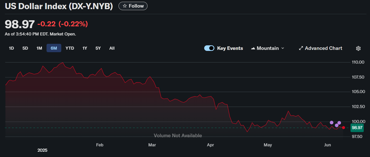Toggle the Key Events switch off

tap(209, 48)
